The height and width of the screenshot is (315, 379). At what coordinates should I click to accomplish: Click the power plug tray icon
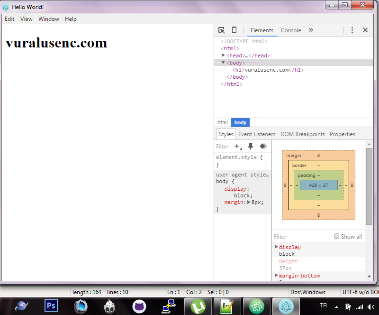(x=348, y=307)
